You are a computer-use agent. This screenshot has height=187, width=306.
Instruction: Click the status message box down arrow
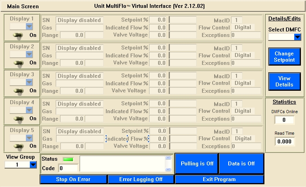tap(168, 169)
